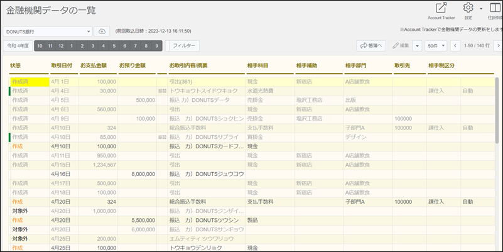Click the 令和 4年度 fiscal year button
503x252 pixels.
point(17,46)
